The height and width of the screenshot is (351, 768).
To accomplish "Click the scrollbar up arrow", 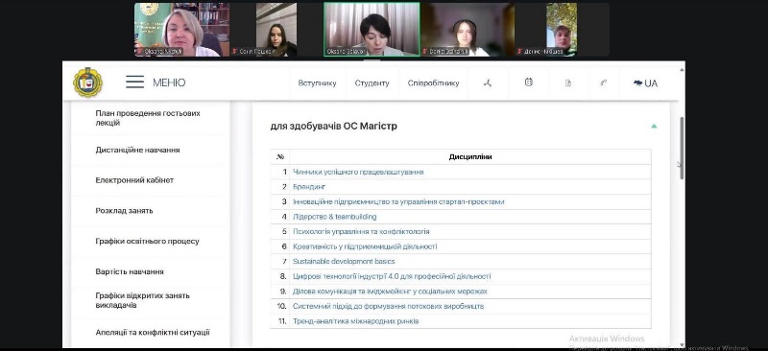I will tap(682, 70).
